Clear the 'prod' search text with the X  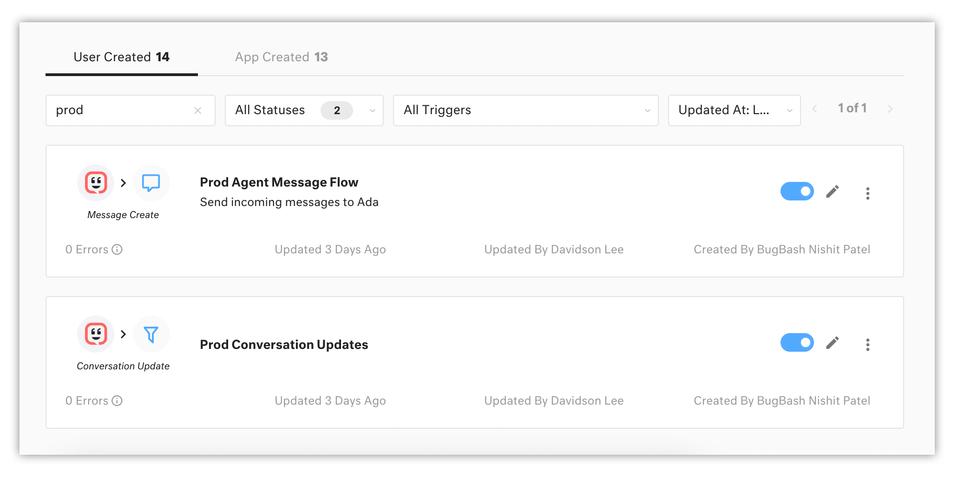(x=198, y=110)
